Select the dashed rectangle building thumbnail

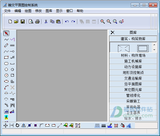pos(143,49)
